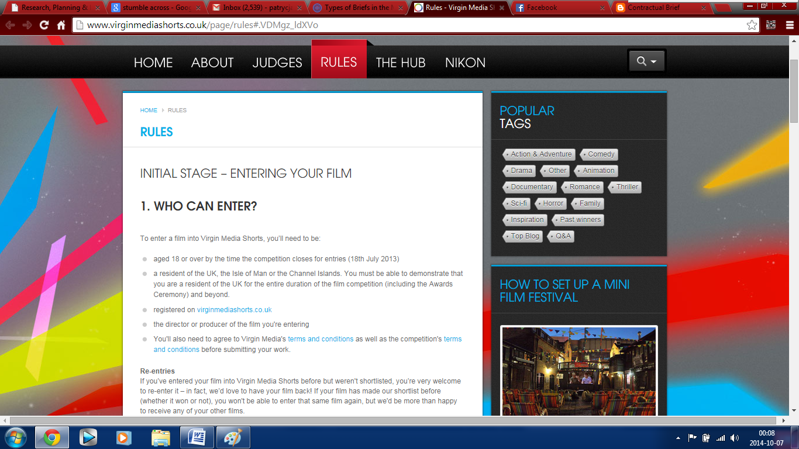Select the Comedy tag
799x449 pixels.
coord(599,154)
